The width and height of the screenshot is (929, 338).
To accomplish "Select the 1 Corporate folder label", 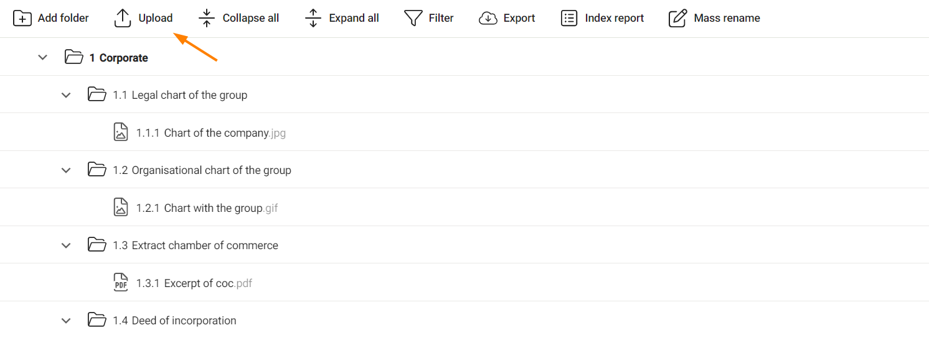I will [118, 58].
